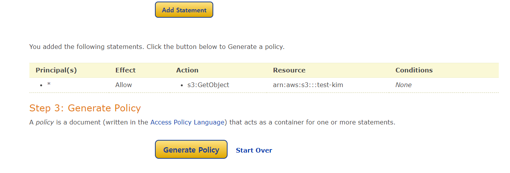Image resolution: width=510 pixels, height=173 pixels.
Task: Click the Add Statement button
Action: [x=184, y=10]
